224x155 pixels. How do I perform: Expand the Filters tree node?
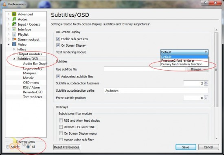point(14,49)
